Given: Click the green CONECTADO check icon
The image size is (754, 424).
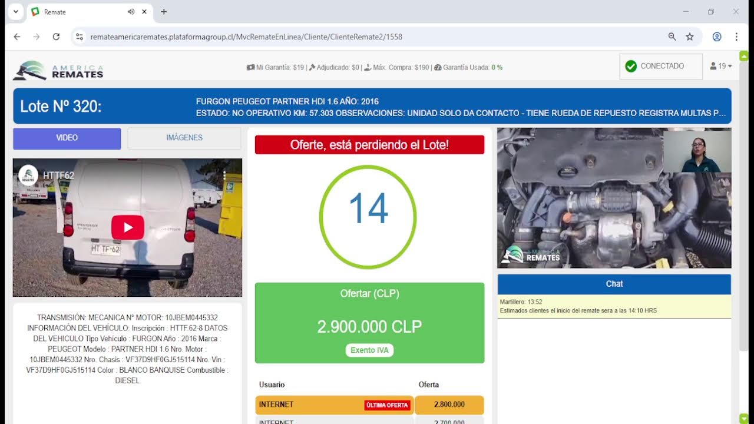Looking at the screenshot, I should point(631,67).
